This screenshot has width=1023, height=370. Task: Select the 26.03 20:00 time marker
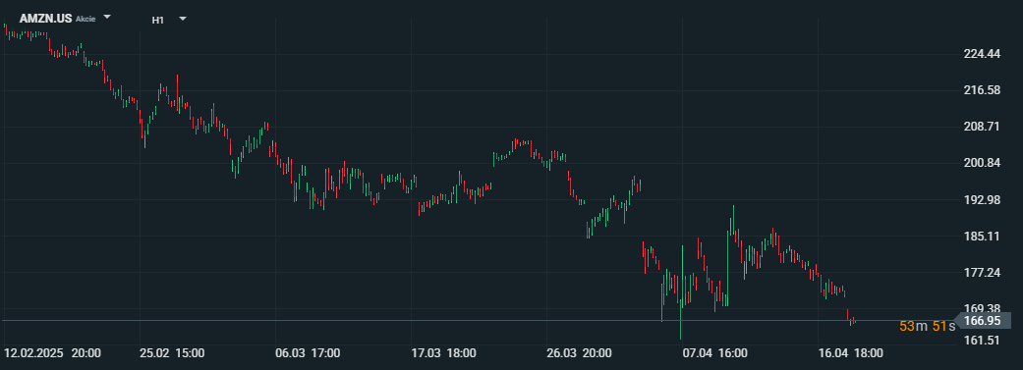pos(580,353)
